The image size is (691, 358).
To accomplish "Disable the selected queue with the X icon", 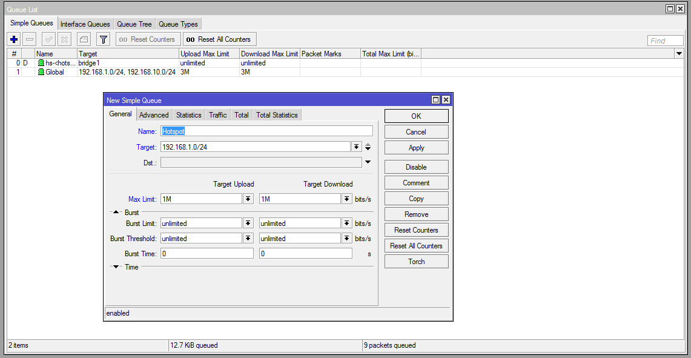I will (x=64, y=39).
